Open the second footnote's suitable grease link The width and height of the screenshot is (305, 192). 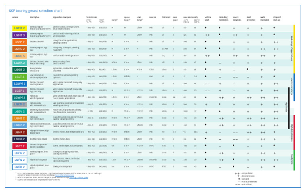click(79, 177)
